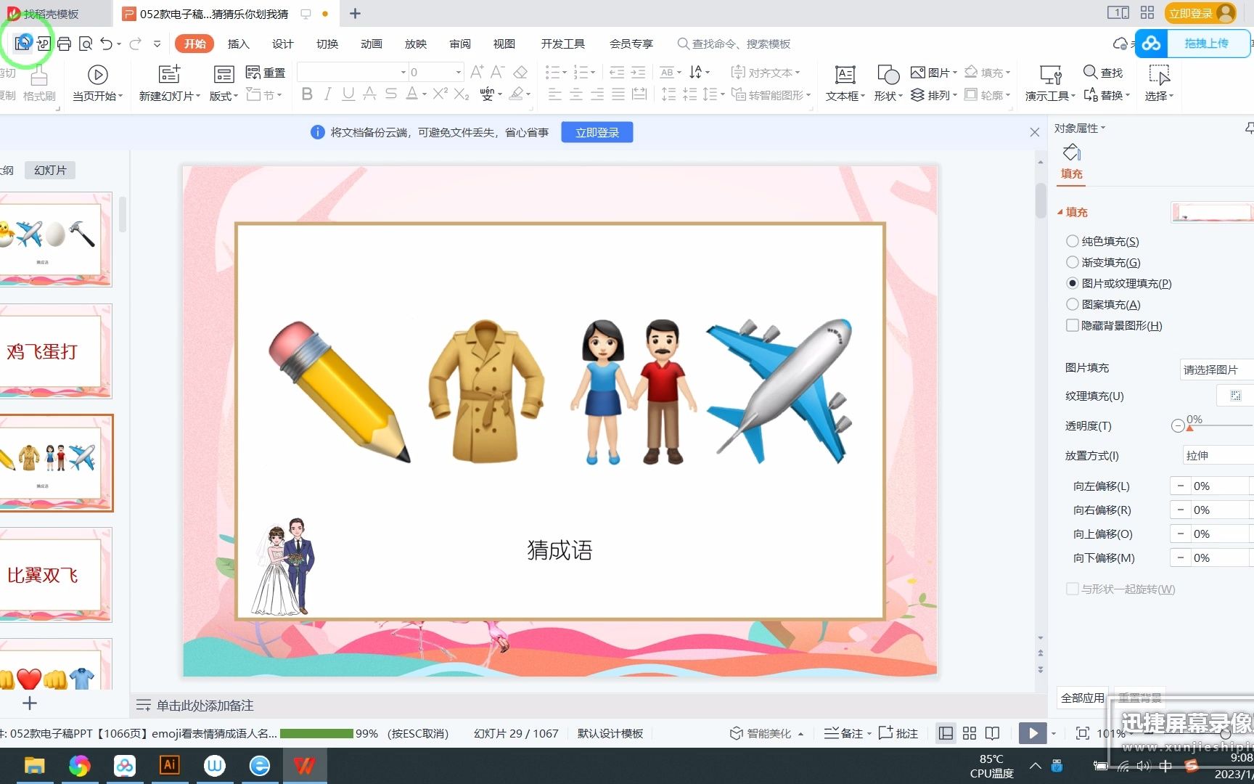Viewport: 1254px width, 784px height.
Task: Click the orange Login button in title bar
Action: click(1200, 13)
